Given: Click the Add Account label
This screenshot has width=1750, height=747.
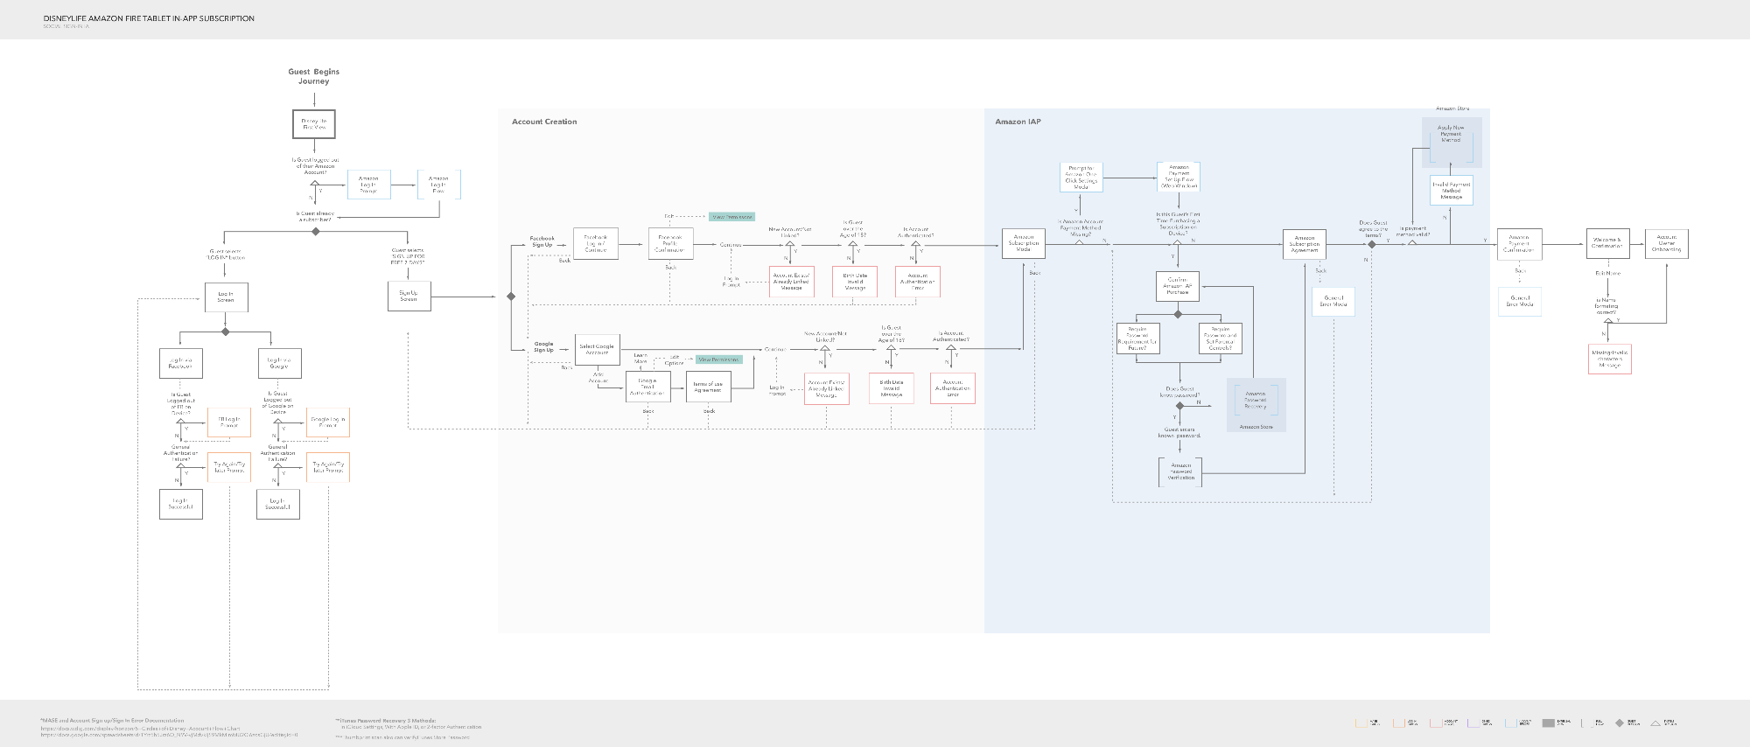Looking at the screenshot, I should pyautogui.click(x=598, y=377).
